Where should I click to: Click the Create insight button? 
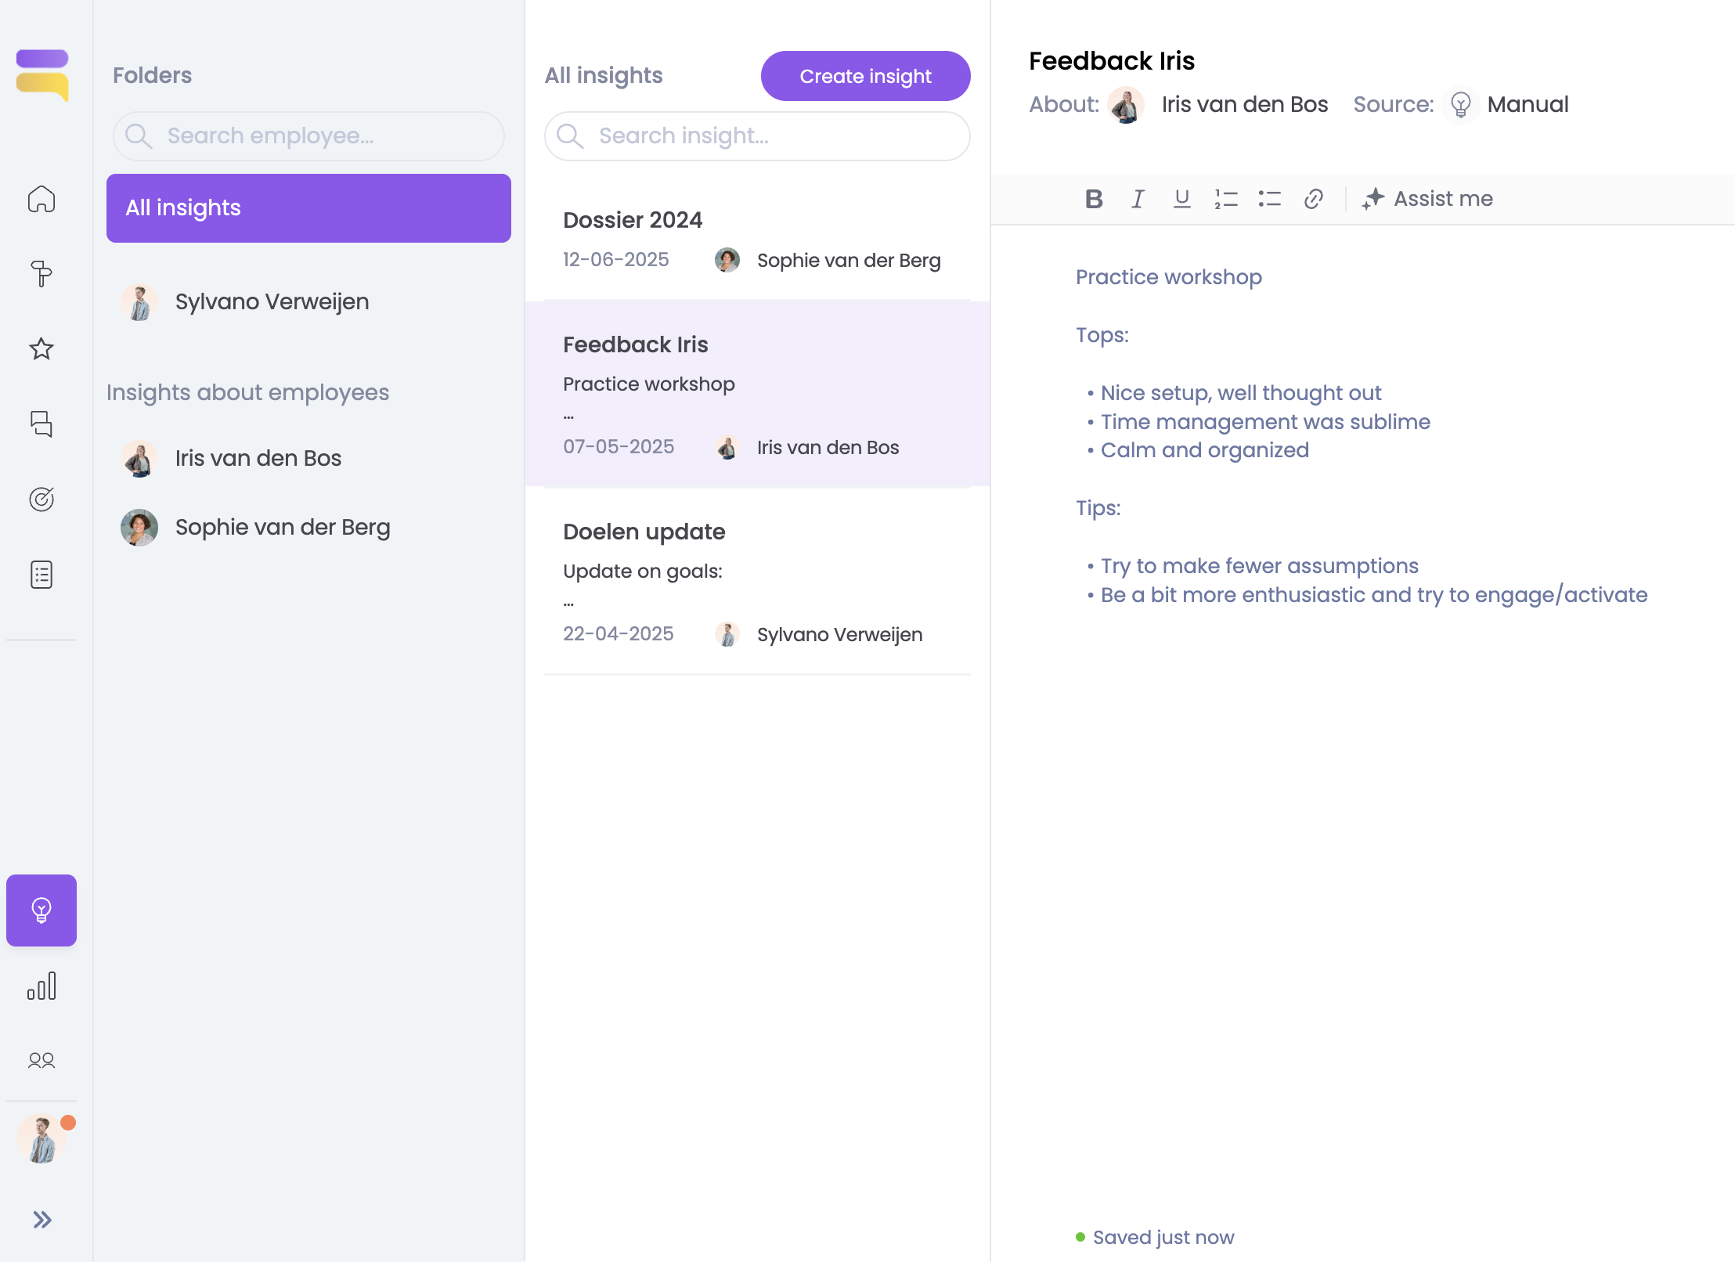pyautogui.click(x=865, y=76)
